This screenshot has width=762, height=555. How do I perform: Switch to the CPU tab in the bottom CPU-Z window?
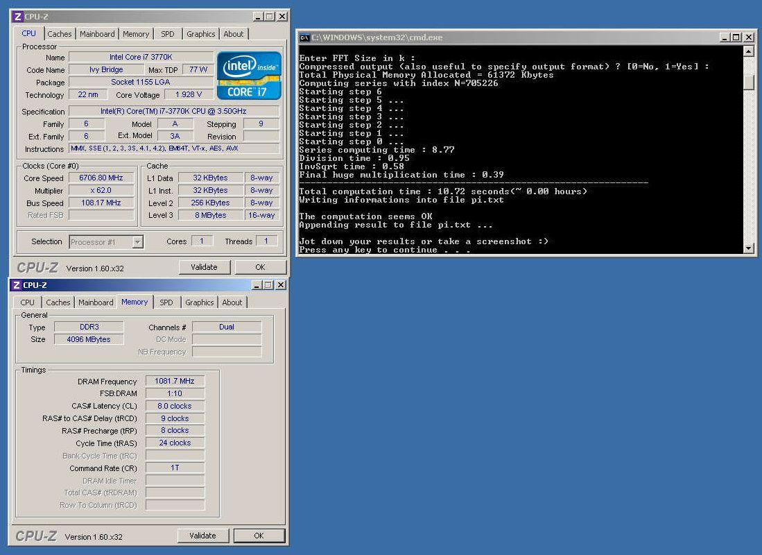27,302
